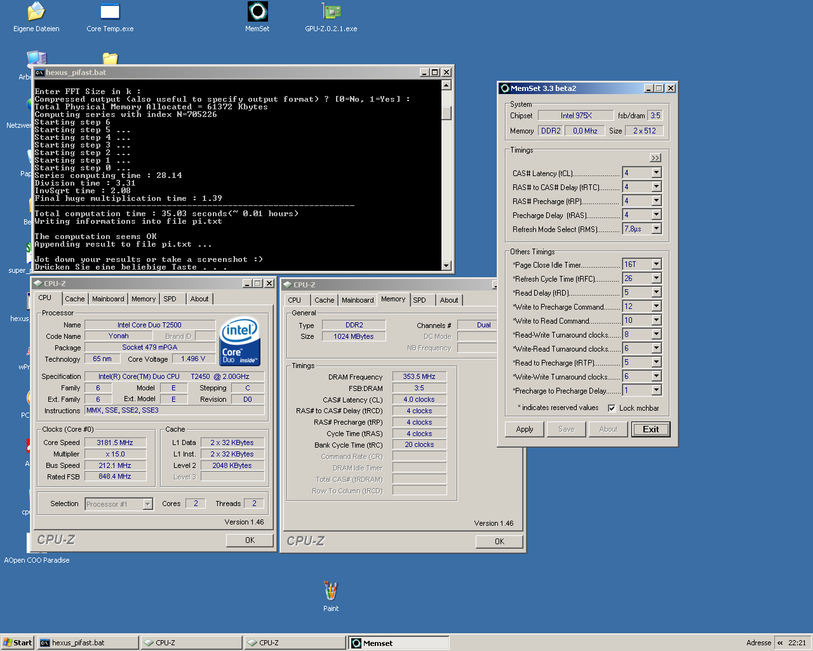Open the Precharge to Precharge Delay dropdown
Screen dimensions: 813x651
click(x=656, y=390)
